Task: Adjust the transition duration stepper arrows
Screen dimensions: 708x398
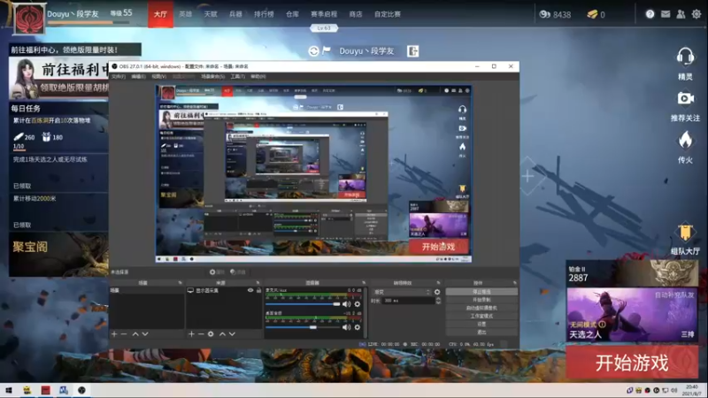Action: tap(438, 301)
